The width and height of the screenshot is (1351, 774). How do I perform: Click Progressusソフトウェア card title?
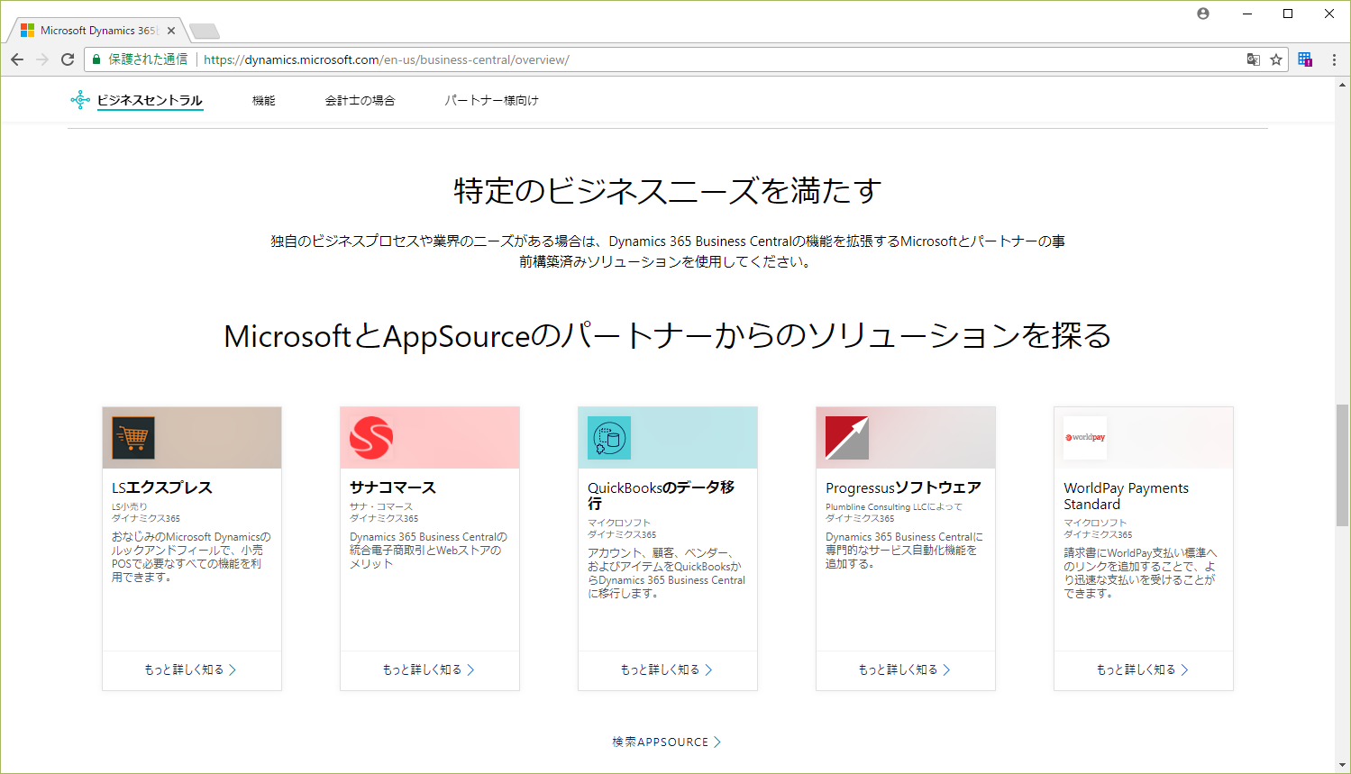point(903,487)
